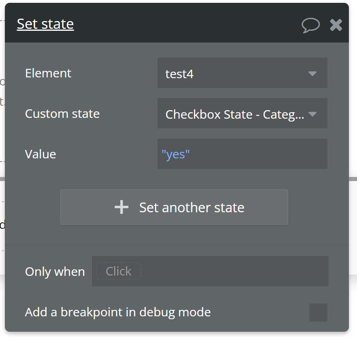357x337 pixels.
Task: Click the Element field label
Action: (x=48, y=73)
